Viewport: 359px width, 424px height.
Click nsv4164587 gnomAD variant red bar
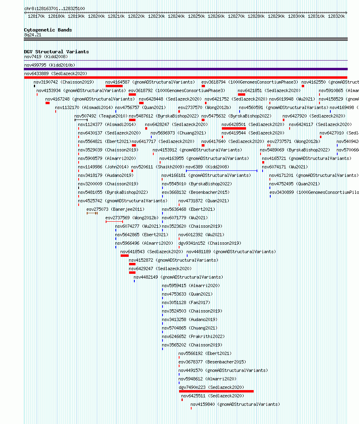pos(114,86)
